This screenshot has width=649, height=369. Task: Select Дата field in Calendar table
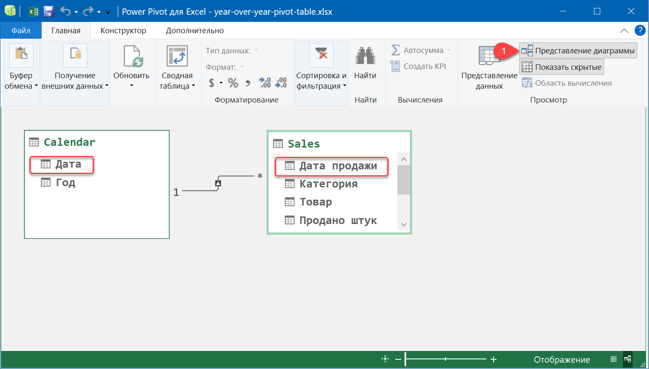pos(62,164)
